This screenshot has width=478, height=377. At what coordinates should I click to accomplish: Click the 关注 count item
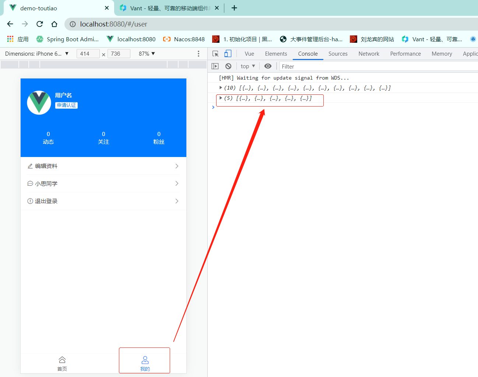pos(103,138)
